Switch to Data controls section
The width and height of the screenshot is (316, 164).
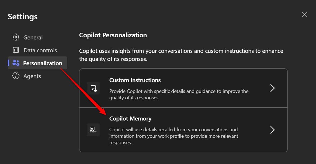40,50
